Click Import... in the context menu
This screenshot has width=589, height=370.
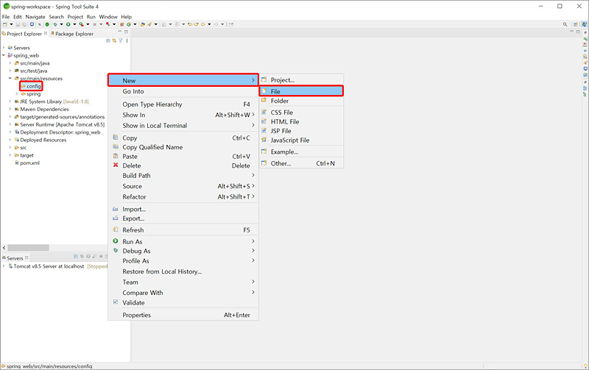pos(183,210)
